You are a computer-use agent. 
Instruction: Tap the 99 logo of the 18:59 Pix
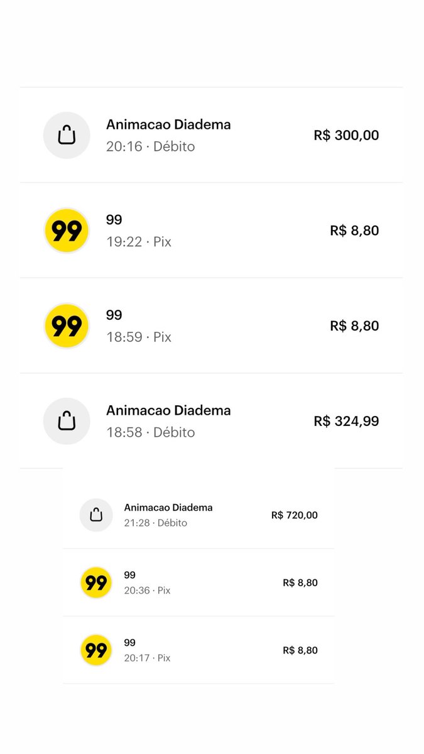pyautogui.click(x=67, y=326)
